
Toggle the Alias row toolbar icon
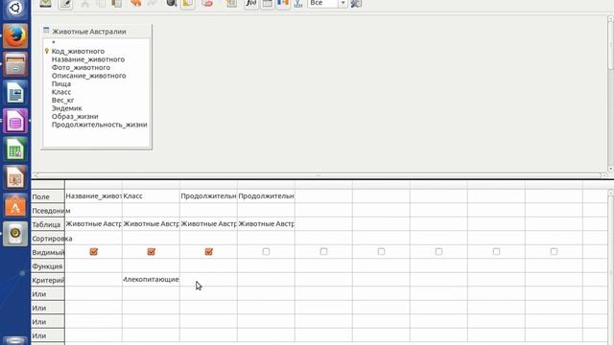pyautogui.click(x=283, y=4)
